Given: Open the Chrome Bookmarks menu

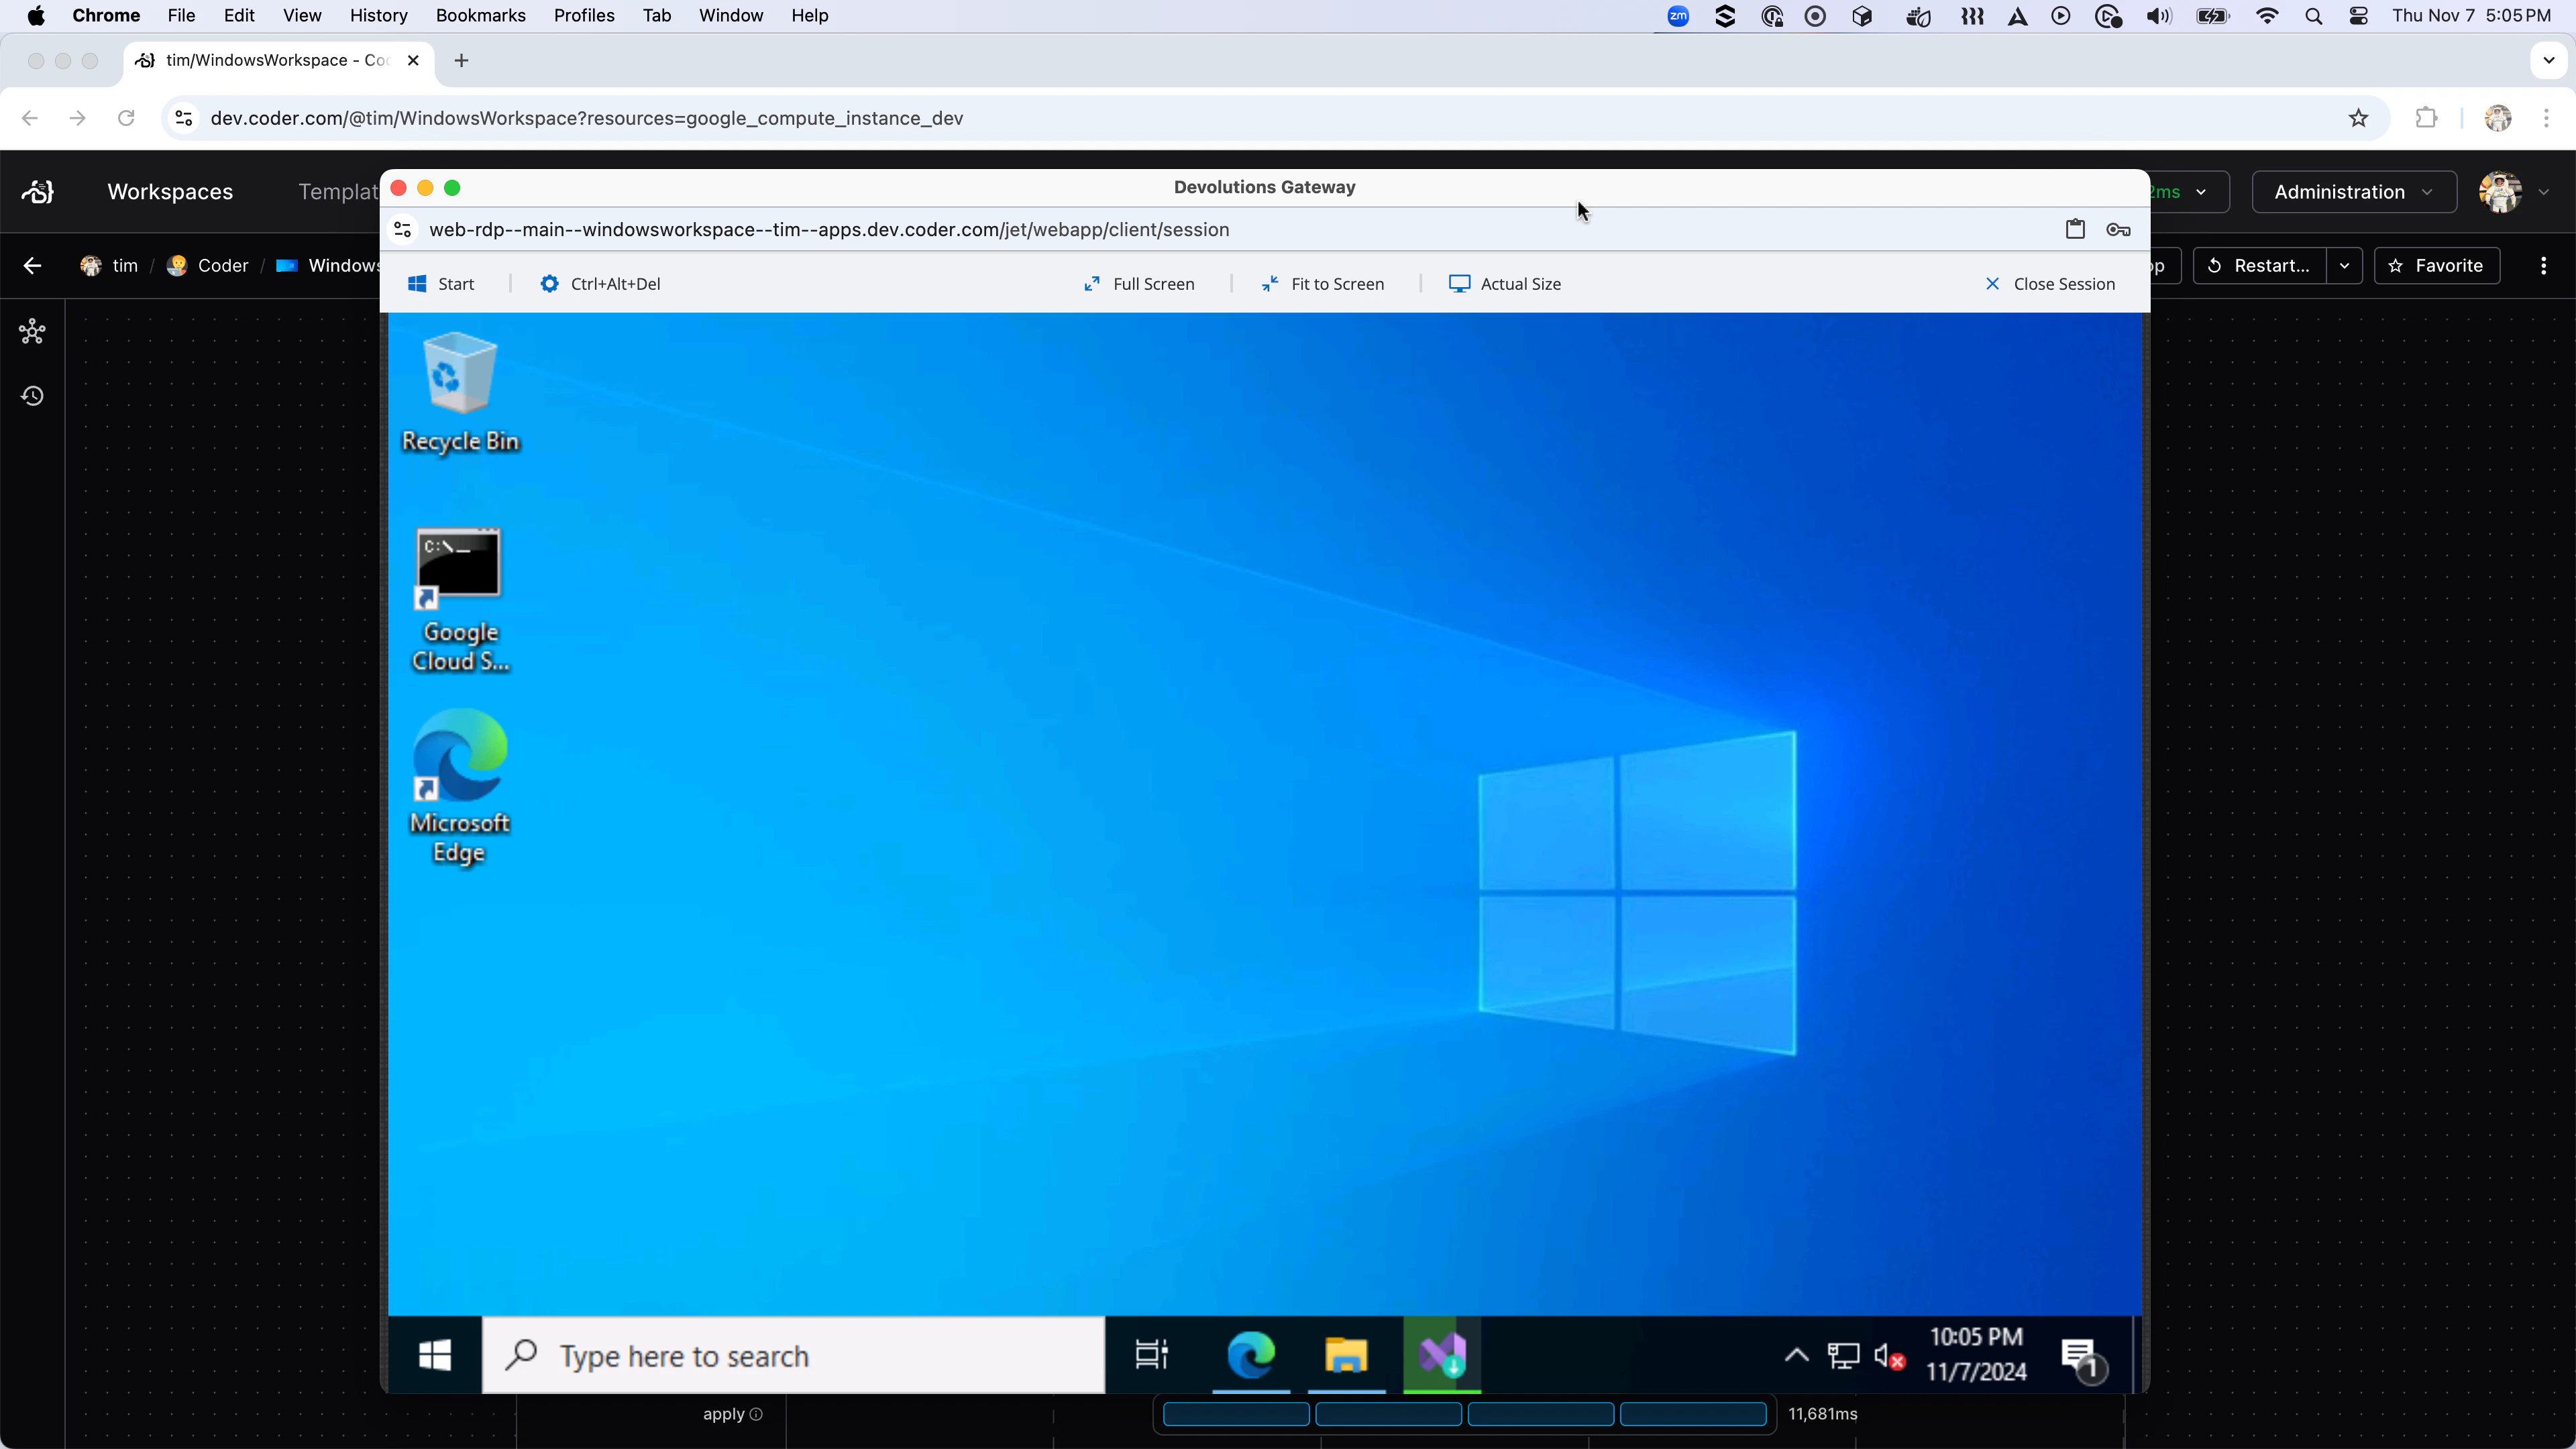Looking at the screenshot, I should click(x=480, y=16).
